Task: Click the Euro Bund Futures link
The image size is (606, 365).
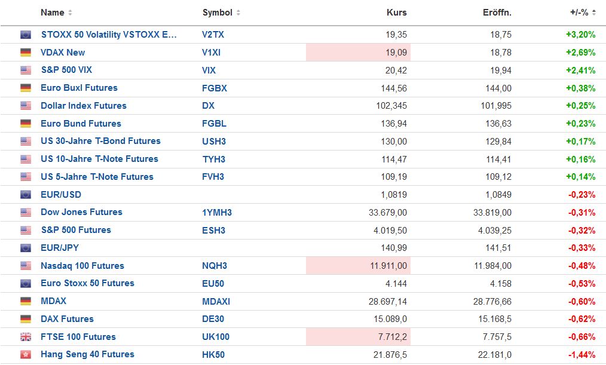Action: tap(81, 124)
